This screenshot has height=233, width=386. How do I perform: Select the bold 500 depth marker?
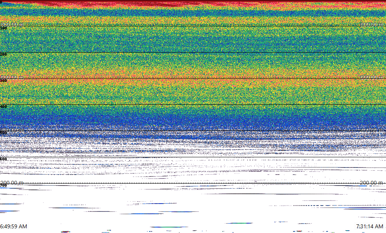click(x=4, y=133)
